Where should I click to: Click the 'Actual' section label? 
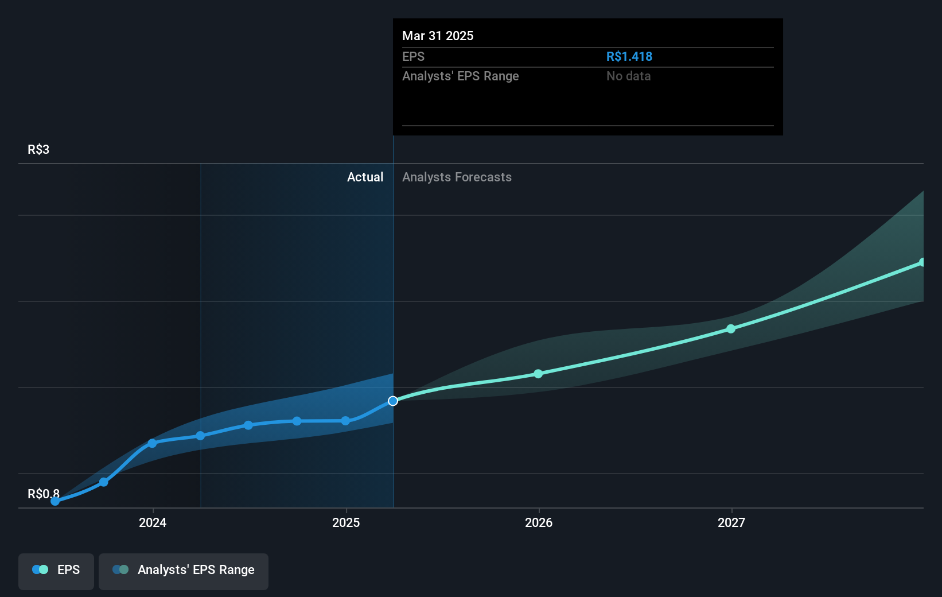coord(365,177)
